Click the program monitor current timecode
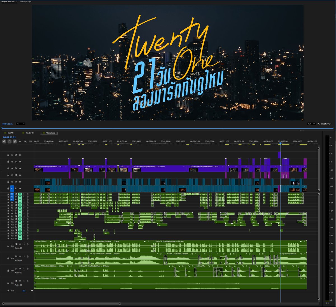This screenshot has width=336, height=307. [x=8, y=124]
